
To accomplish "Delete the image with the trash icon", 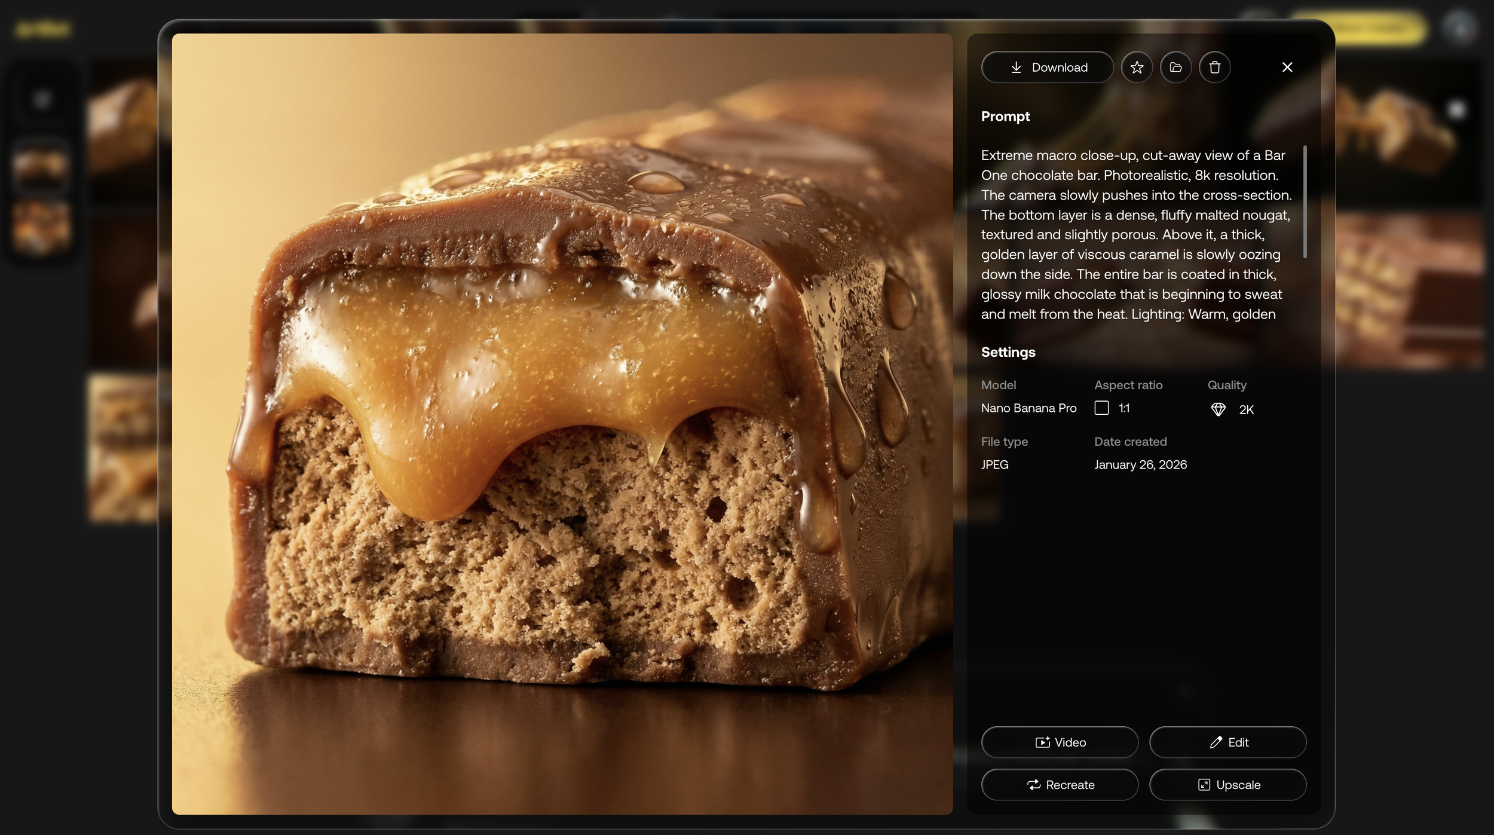I will [x=1214, y=68].
